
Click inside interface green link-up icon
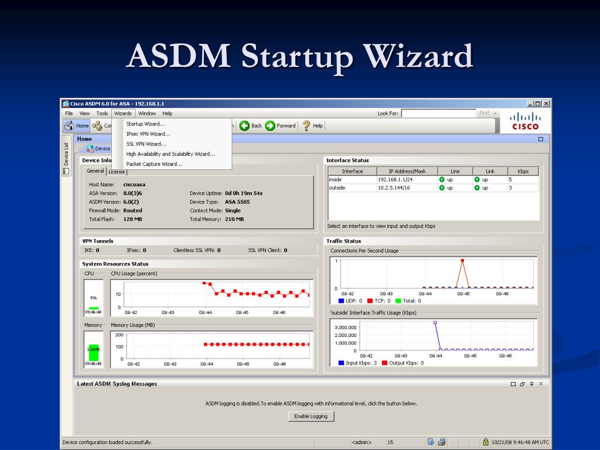point(477,179)
